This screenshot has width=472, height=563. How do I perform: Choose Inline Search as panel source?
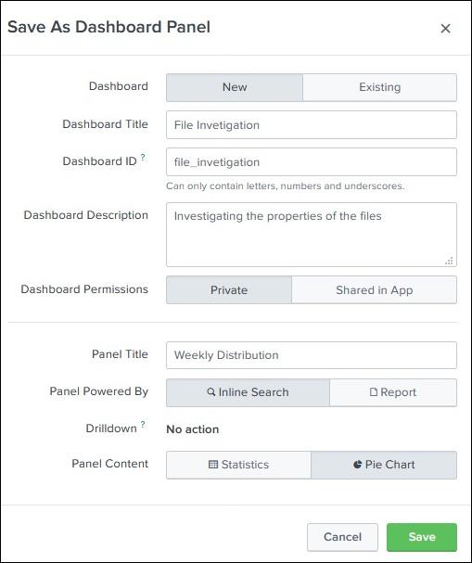coord(248,392)
